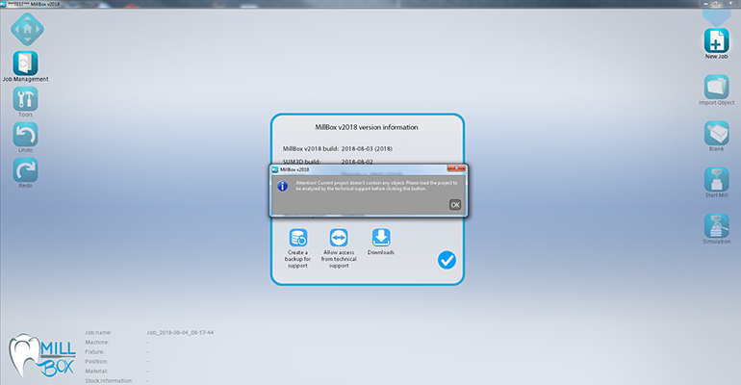
Task: Click the MillBox v2018 build date text
Action: click(367, 148)
